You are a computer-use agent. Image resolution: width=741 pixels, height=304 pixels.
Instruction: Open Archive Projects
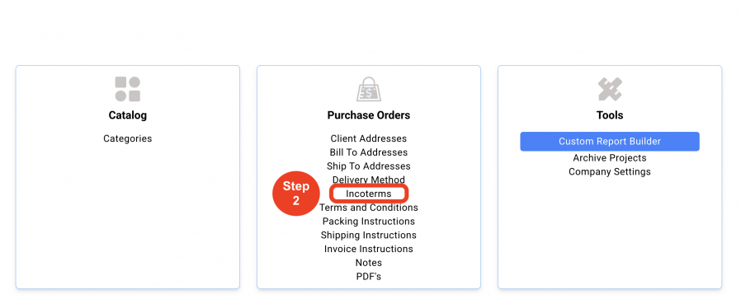click(610, 158)
